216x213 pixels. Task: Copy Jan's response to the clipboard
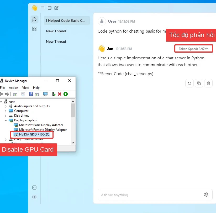coord(199,83)
